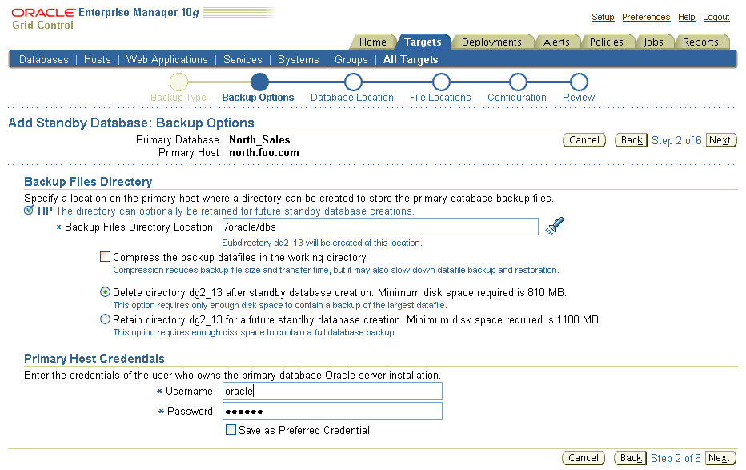
Task: Select the Configuration step circle
Action: (x=517, y=81)
